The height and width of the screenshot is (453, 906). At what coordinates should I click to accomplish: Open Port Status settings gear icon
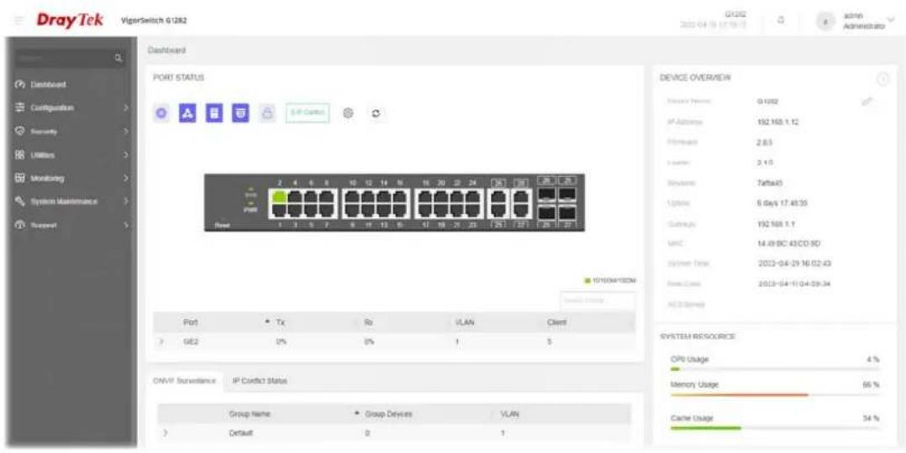click(x=348, y=114)
